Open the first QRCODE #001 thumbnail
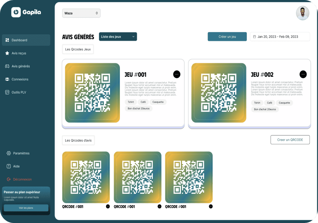 [x=86, y=177]
